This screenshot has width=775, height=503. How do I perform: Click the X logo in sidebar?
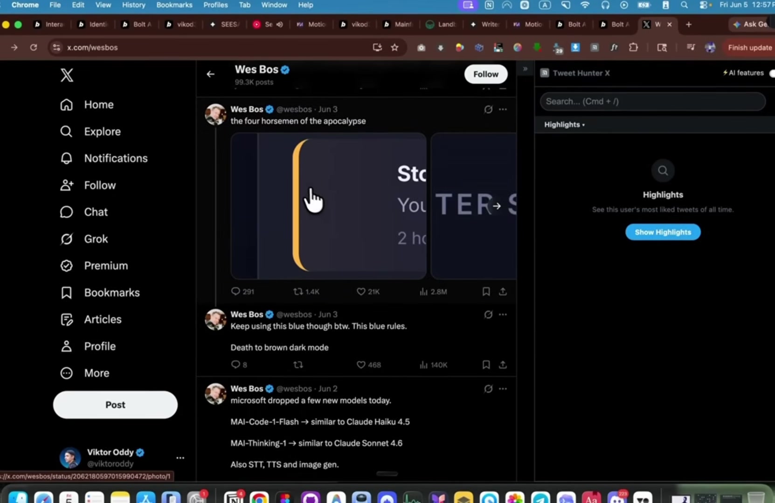pyautogui.click(x=67, y=75)
